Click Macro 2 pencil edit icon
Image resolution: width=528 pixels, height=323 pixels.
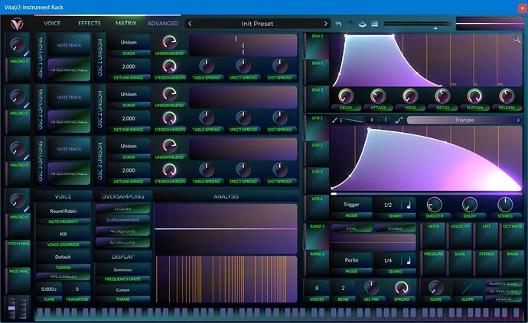26,105
